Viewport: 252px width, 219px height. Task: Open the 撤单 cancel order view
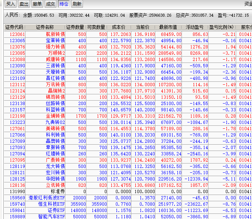(x=37, y=4)
